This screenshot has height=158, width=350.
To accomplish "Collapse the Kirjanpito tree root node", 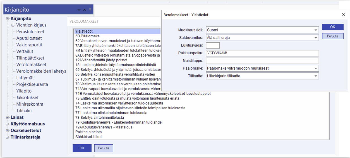I will click(7, 19).
